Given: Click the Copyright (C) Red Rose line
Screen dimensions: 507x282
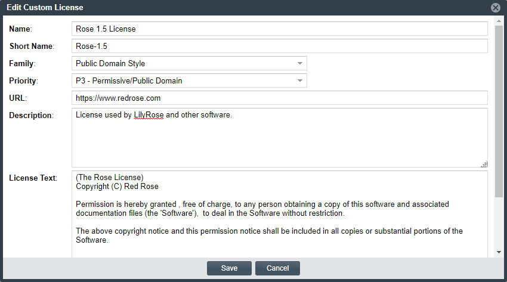Looking at the screenshot, I should click(117, 186).
